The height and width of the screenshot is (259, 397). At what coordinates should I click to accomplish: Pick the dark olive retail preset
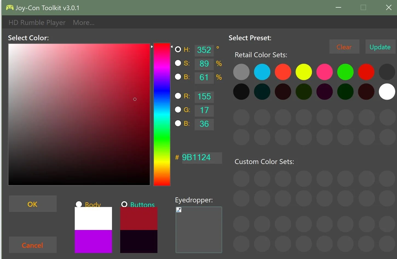coord(304,91)
